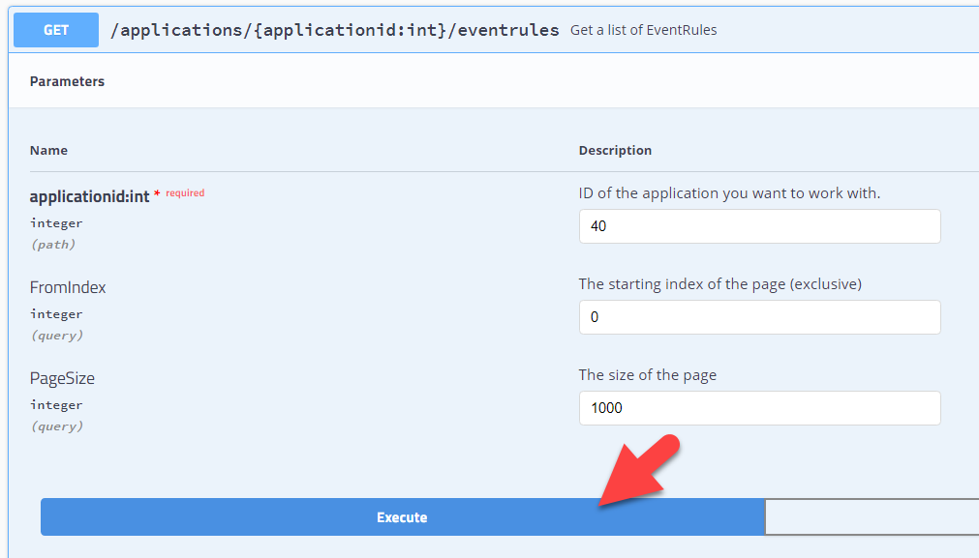This screenshot has width=979, height=558.
Task: Click the blue GET method badge
Action: tap(56, 30)
